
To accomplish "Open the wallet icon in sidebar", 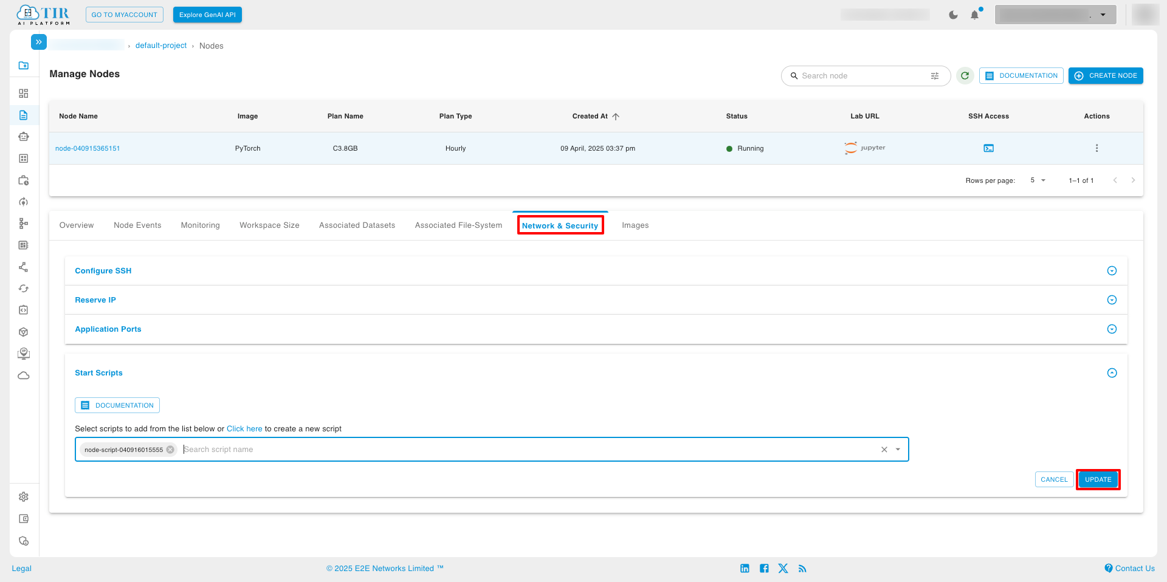I will click(24, 519).
